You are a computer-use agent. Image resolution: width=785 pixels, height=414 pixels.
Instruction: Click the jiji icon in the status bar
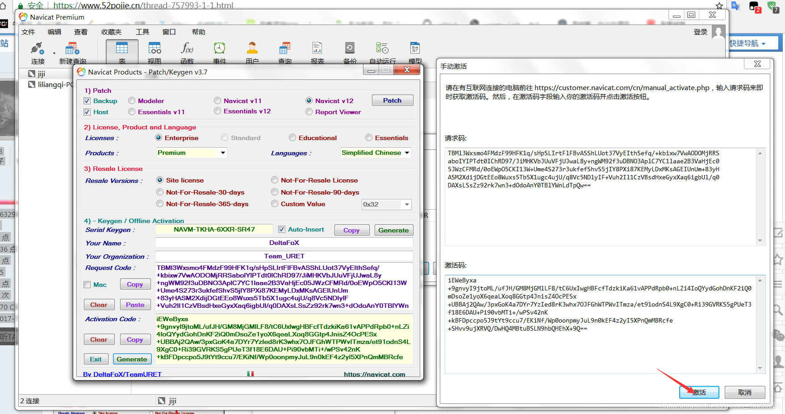[162, 401]
